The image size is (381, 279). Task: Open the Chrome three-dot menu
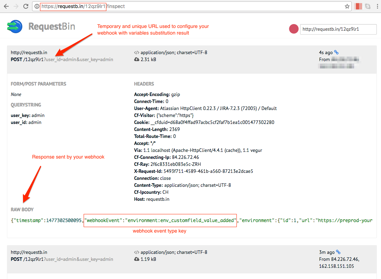[x=376, y=6]
